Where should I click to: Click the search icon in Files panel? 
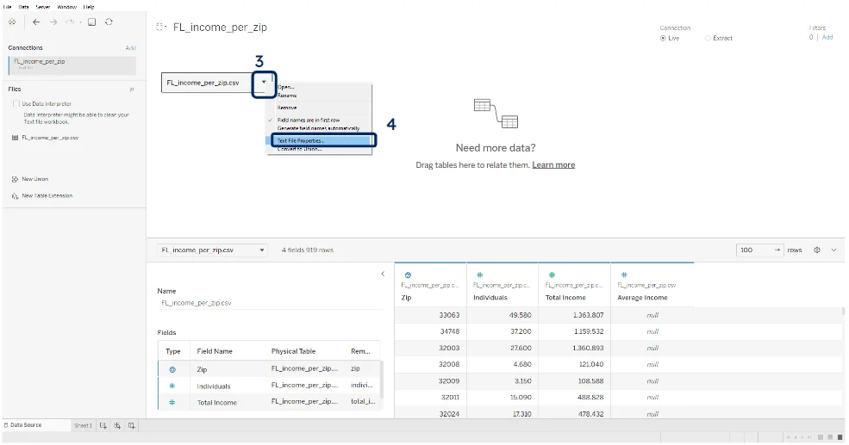pos(132,89)
